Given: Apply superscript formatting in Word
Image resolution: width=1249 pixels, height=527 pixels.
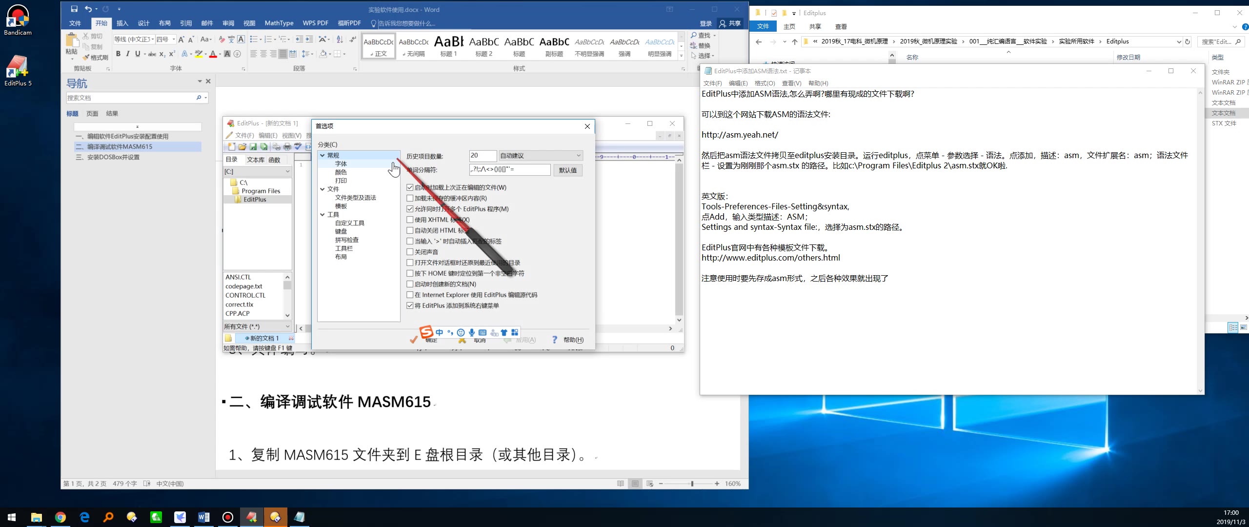Looking at the screenshot, I should [172, 54].
